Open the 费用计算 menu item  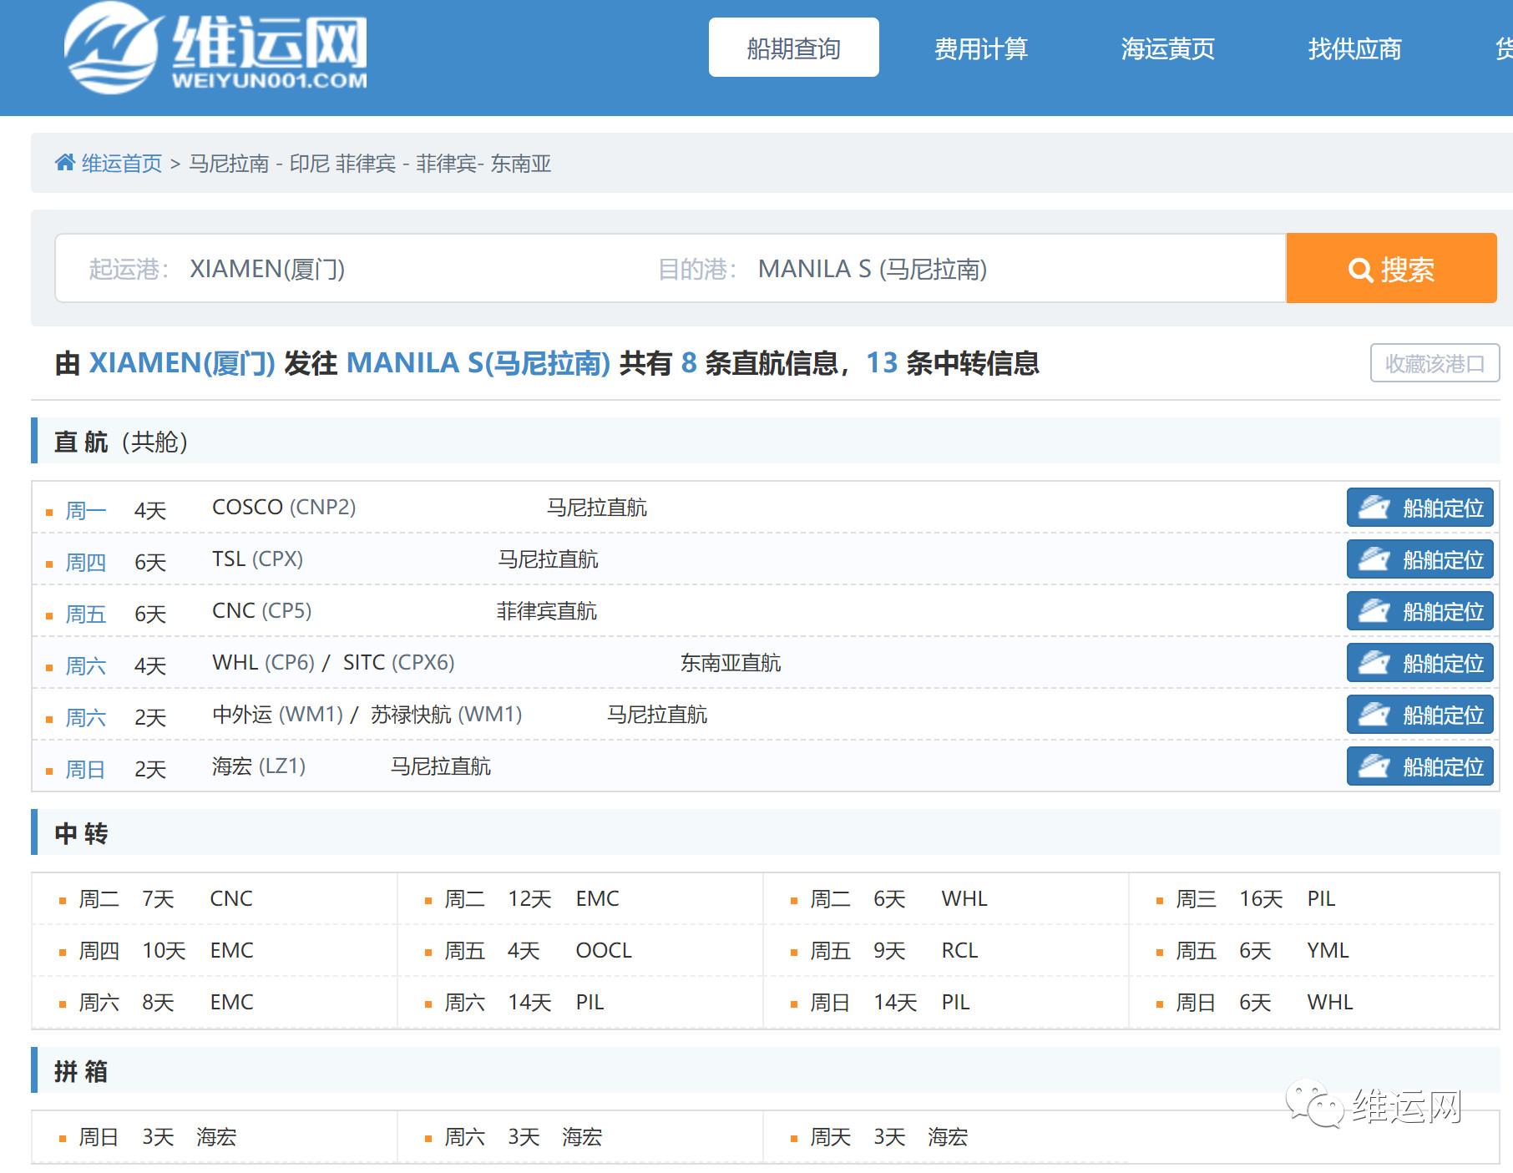(980, 48)
